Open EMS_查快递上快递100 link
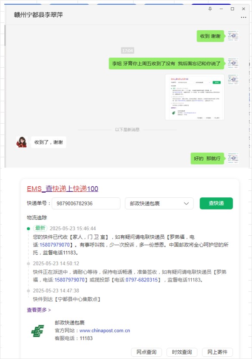 click(62, 189)
